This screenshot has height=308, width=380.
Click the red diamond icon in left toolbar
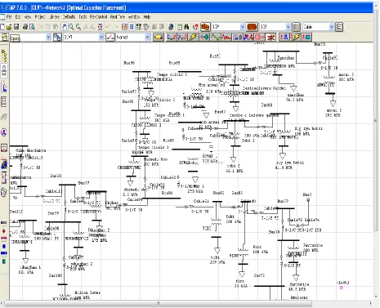pos(4,231)
